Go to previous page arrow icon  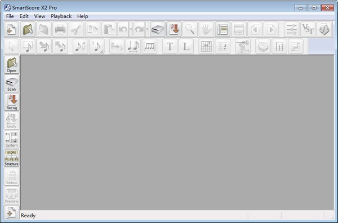coord(255,29)
